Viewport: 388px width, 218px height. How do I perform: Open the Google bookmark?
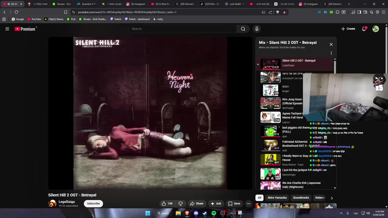(18, 19)
